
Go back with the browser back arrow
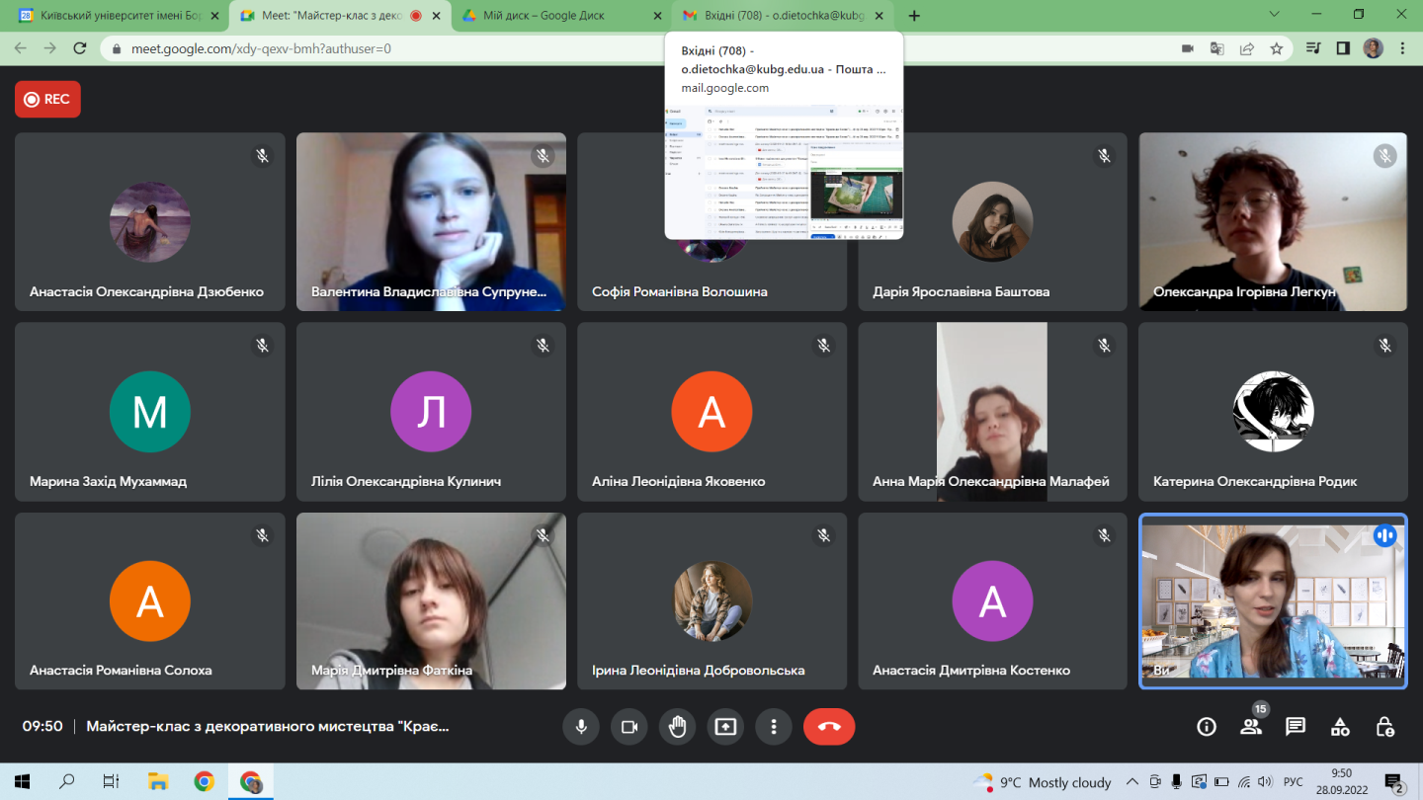point(21,48)
